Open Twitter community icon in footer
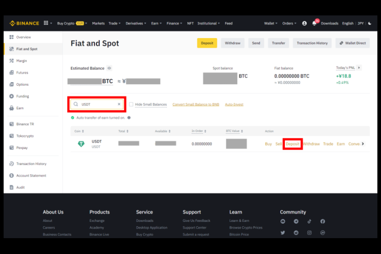 (x=283, y=233)
